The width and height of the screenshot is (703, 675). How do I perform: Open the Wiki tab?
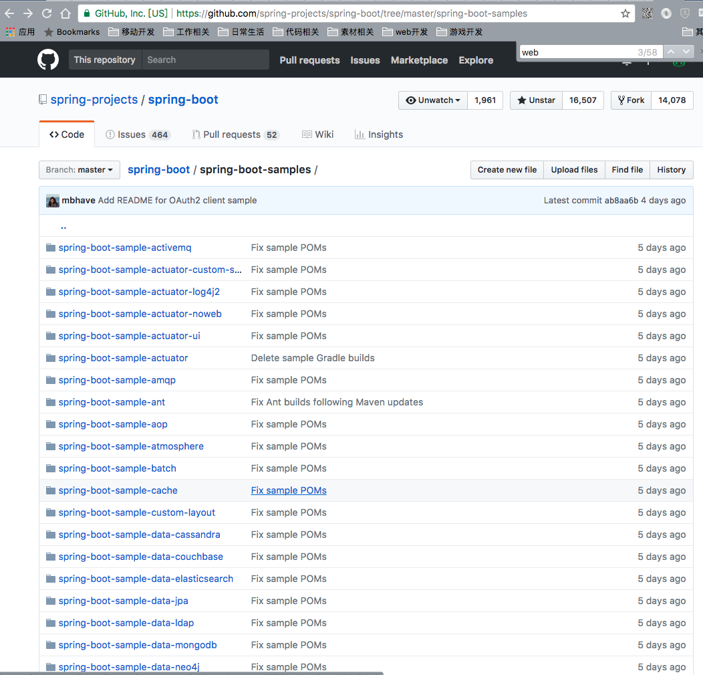318,134
